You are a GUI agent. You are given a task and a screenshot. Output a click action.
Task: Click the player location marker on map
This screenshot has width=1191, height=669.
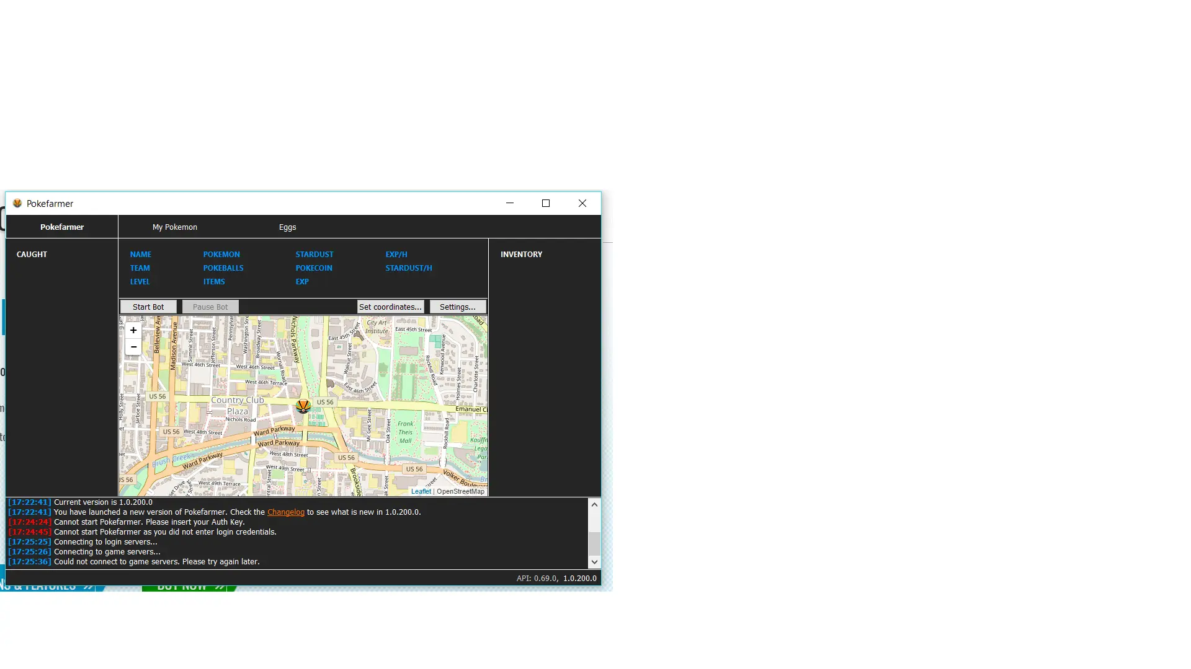click(303, 406)
